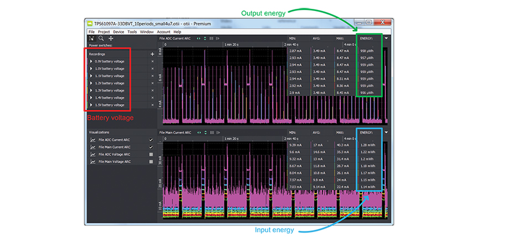
Task: Click follow-play icon in File ADC Current ARC header
Action: 218,39
